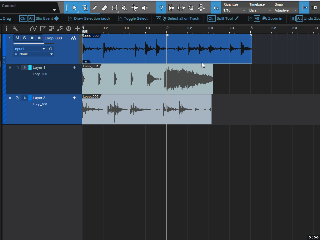Viewport: 320px width, 240px height.
Task: Select the Range tool
Action: [85, 8]
